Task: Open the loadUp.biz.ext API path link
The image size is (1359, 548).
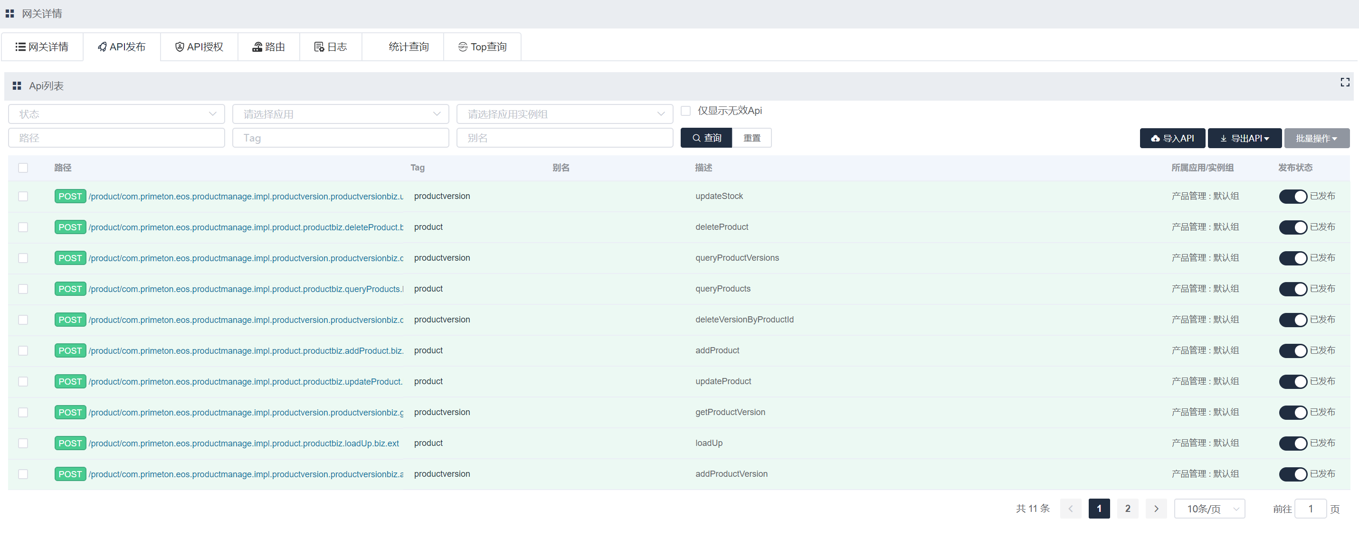Action: click(244, 443)
